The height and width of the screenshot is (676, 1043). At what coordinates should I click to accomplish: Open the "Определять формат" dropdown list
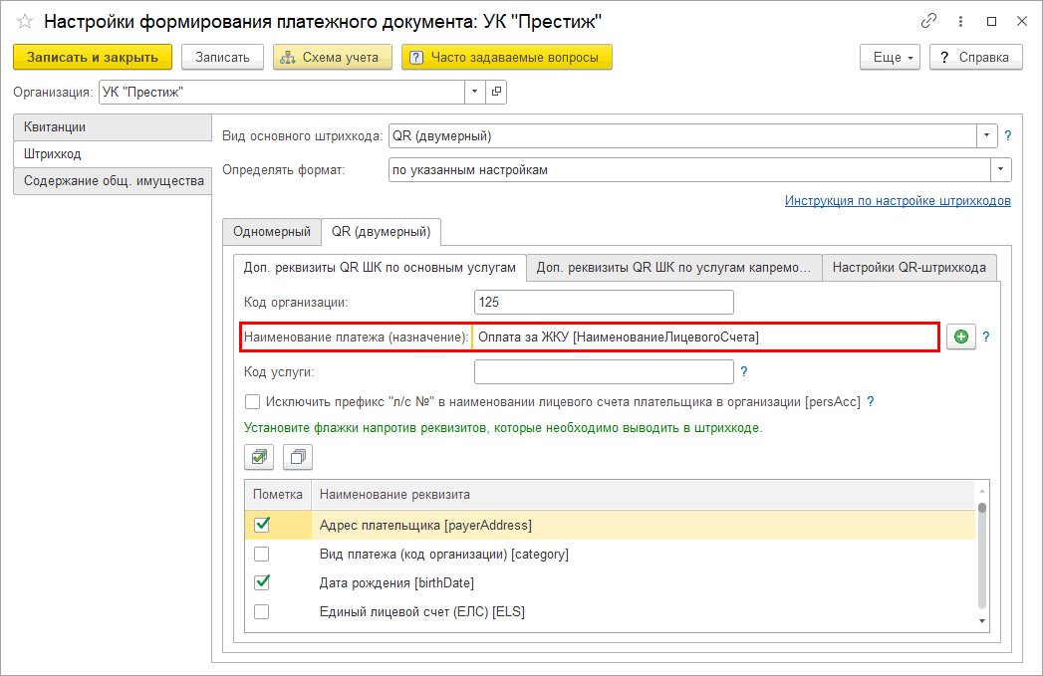(1001, 170)
